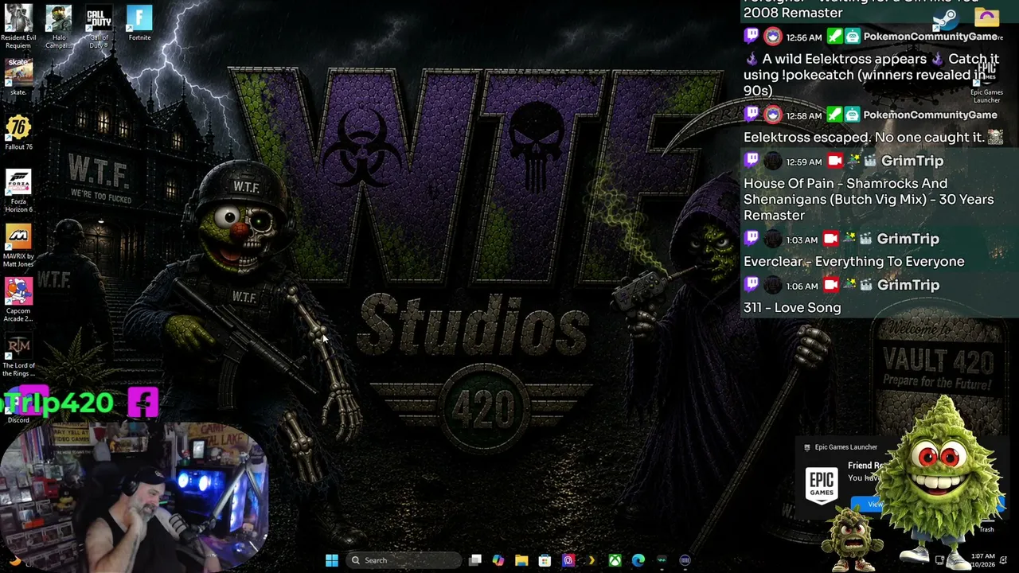Select the Capcom Arcade 2 desktop icon
The image size is (1019, 573).
[18, 300]
